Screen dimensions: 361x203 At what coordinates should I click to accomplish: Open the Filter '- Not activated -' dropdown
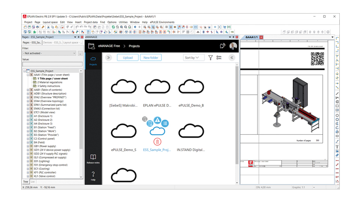click(49, 53)
